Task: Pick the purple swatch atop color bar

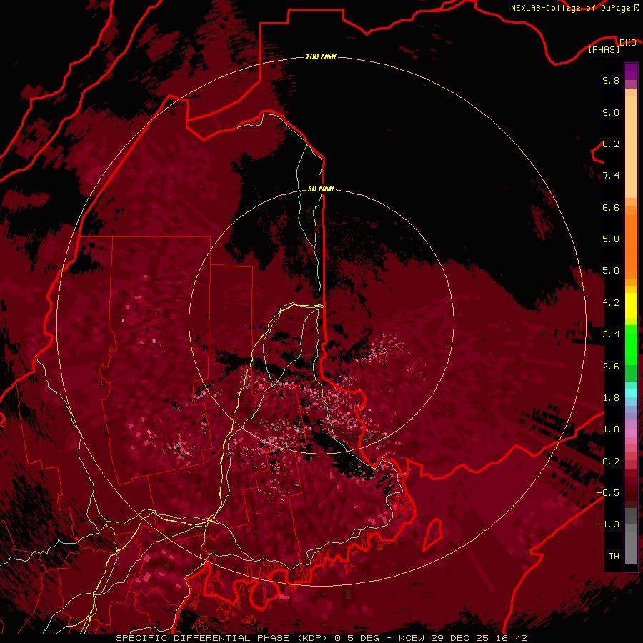Action: (631, 71)
